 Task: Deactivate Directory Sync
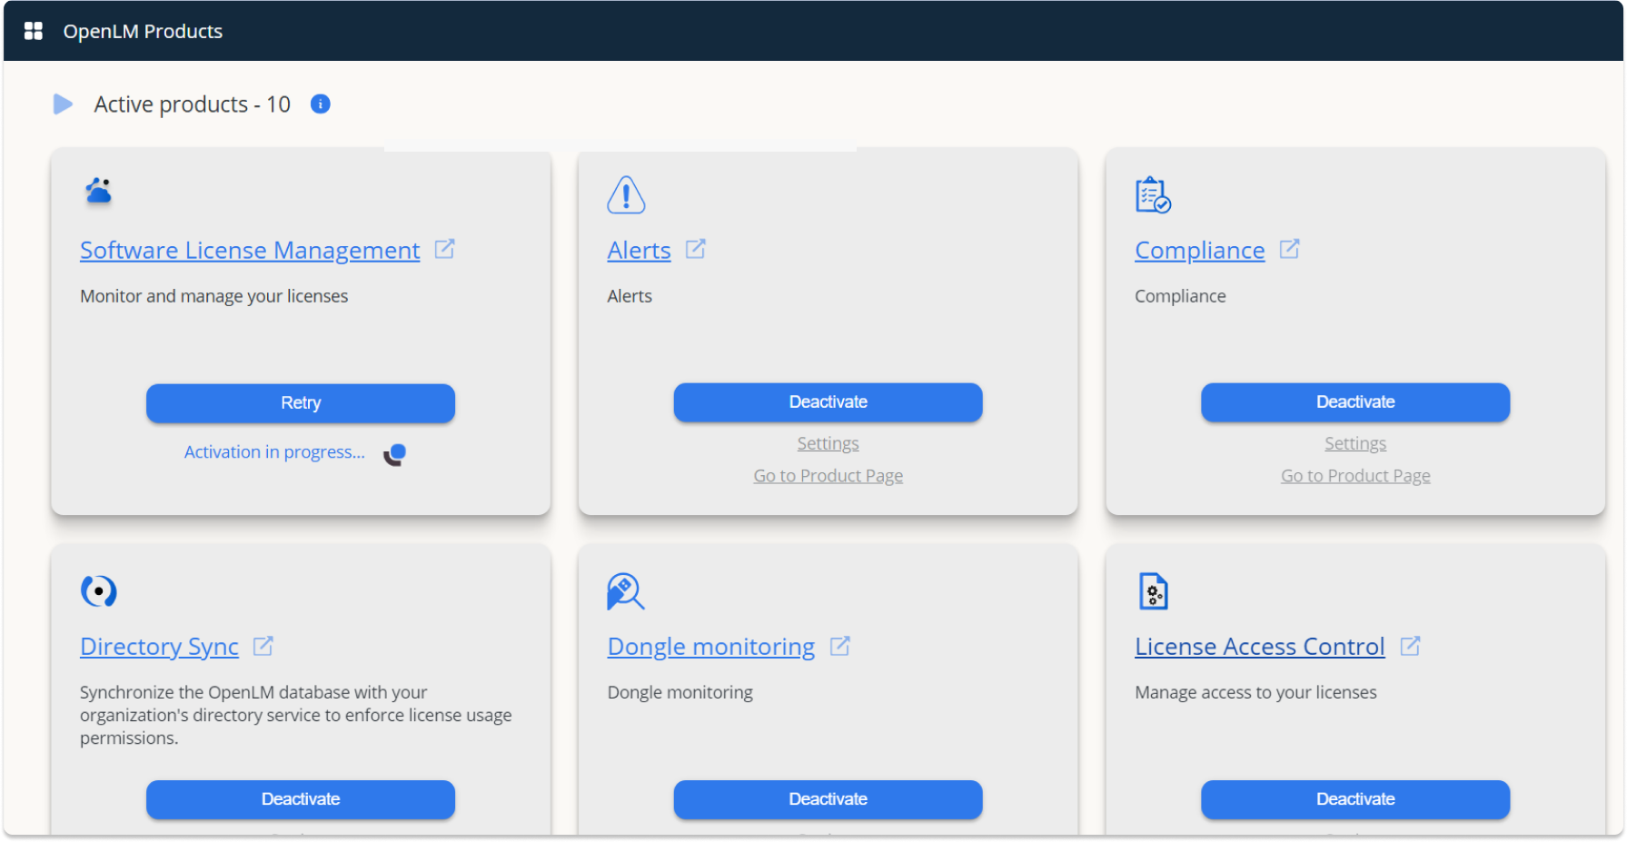[300, 798]
